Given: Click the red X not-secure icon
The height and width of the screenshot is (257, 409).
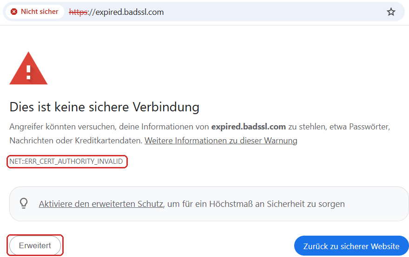Looking at the screenshot, I should (14, 12).
